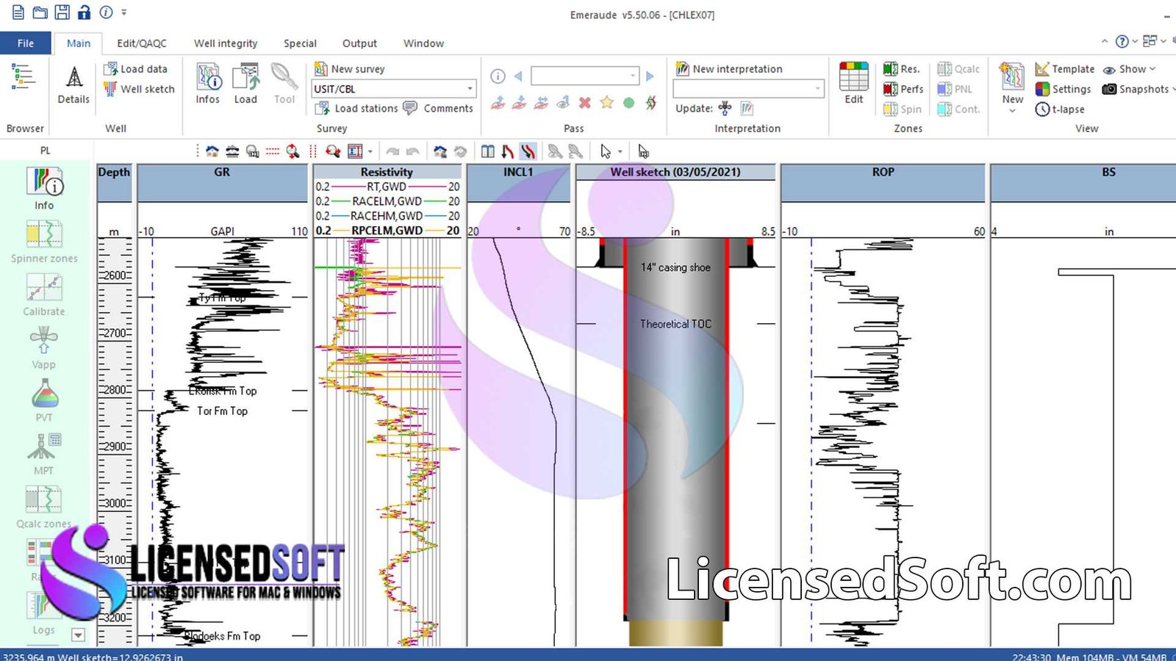
Task: Open the Browser panel icon
Action: pyautogui.click(x=23, y=77)
